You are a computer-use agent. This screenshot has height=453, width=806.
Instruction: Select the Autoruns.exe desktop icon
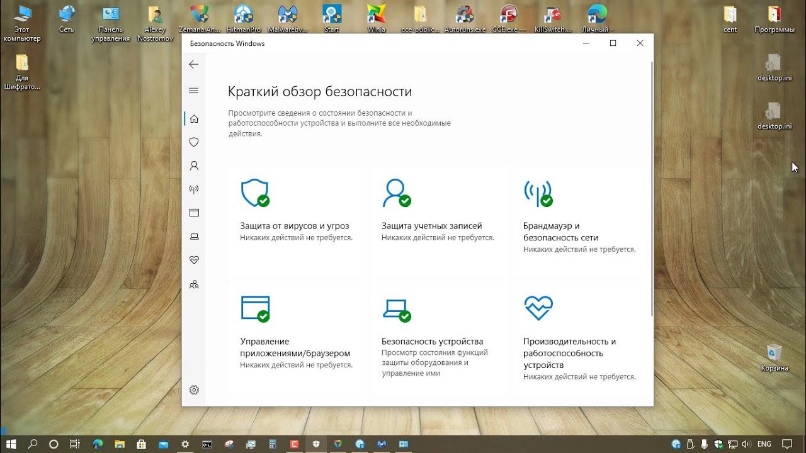pos(465,20)
